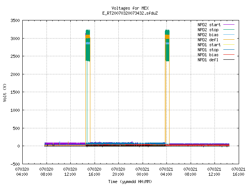Click the 'NPD2 defl' legend label
This screenshot has height=185, width=246.
pos(208,40)
